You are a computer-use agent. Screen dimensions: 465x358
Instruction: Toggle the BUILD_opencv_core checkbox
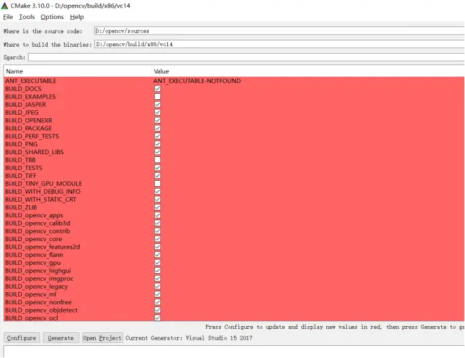[x=158, y=239]
